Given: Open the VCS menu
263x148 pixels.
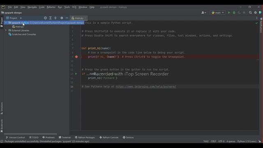Looking at the screenshot, I should (x=74, y=7).
